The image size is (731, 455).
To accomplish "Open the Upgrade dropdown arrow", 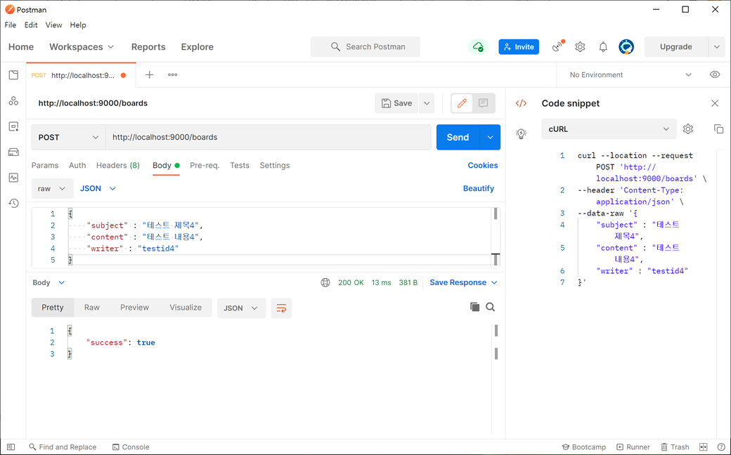I will pos(716,46).
